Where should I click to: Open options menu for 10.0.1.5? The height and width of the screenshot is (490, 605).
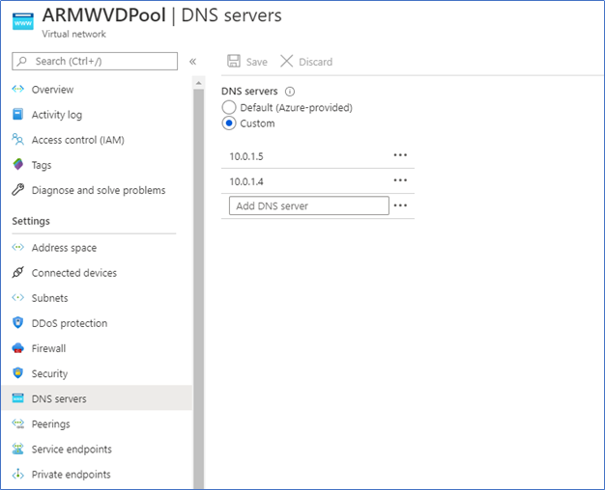point(400,155)
